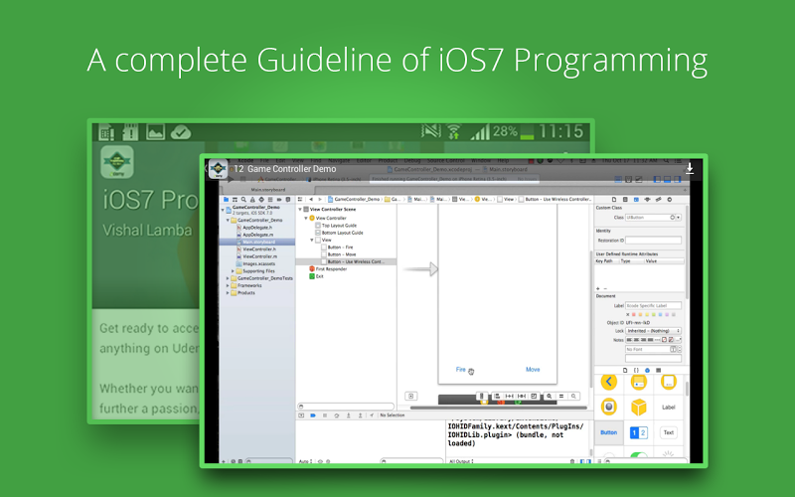Expand the Products folder
The image size is (795, 497).
pos(228,292)
